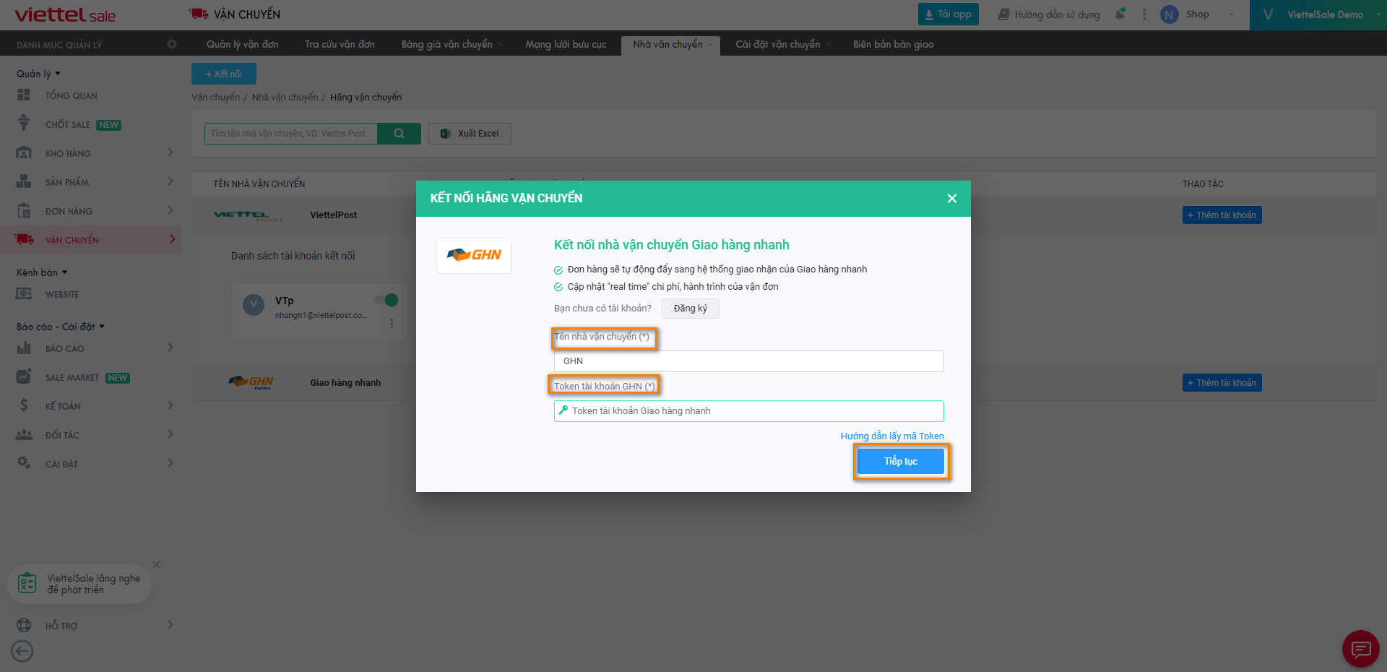Collapse sidebar with back arrow icon
The width and height of the screenshot is (1387, 672).
coord(22,651)
